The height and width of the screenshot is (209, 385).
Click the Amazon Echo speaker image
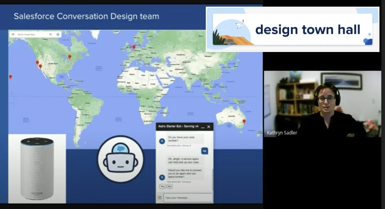pos(37,169)
